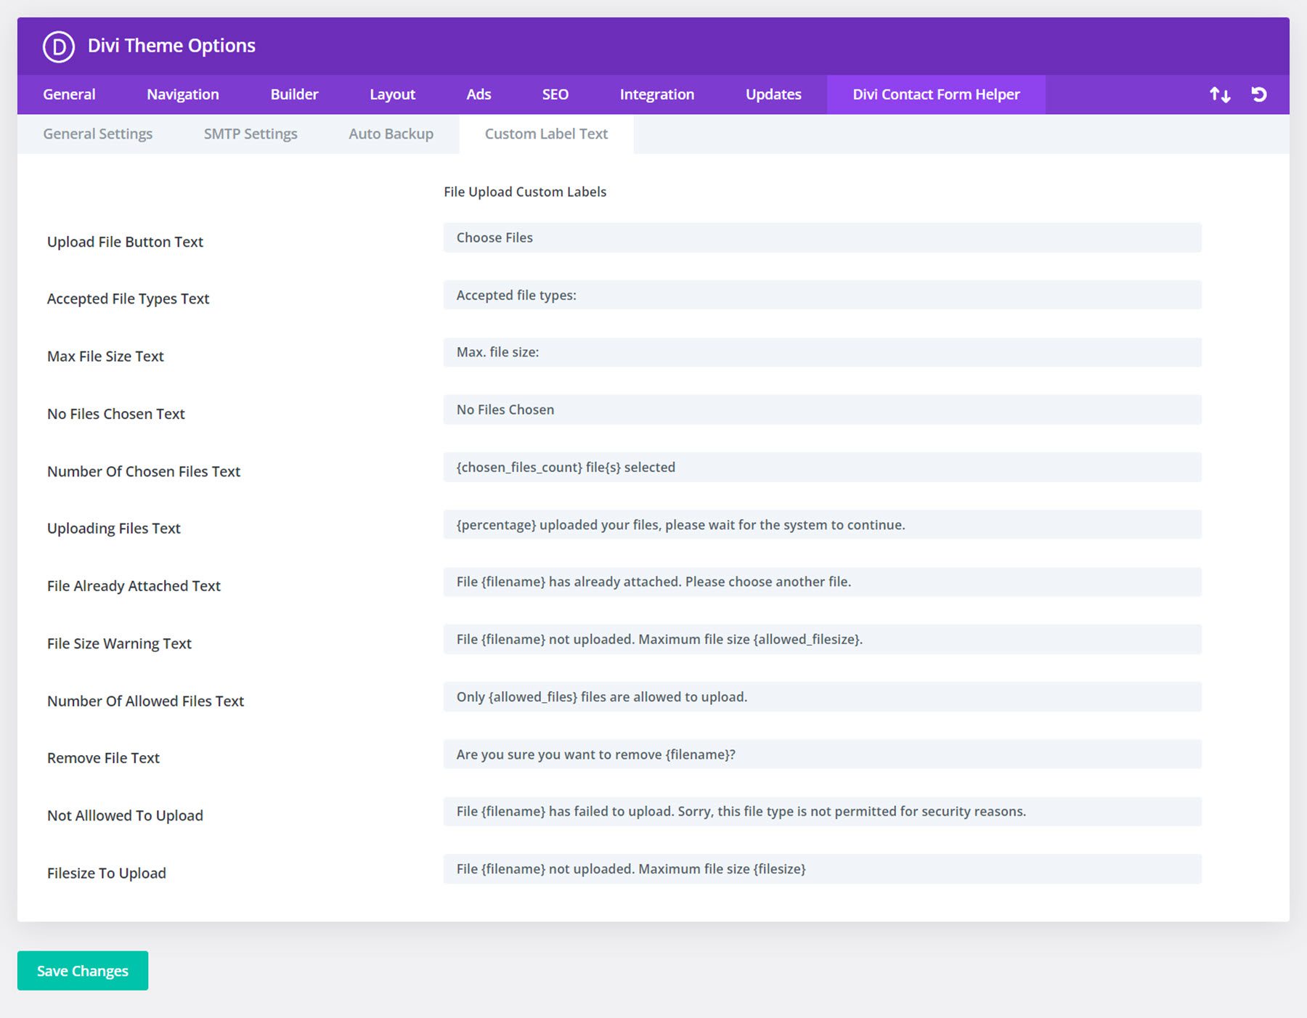Click the Divi logo icon
The image size is (1307, 1018).
[60, 45]
